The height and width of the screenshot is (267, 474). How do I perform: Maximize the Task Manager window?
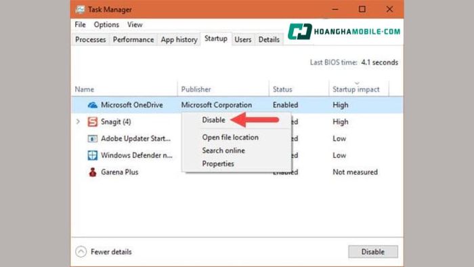pos(362,9)
